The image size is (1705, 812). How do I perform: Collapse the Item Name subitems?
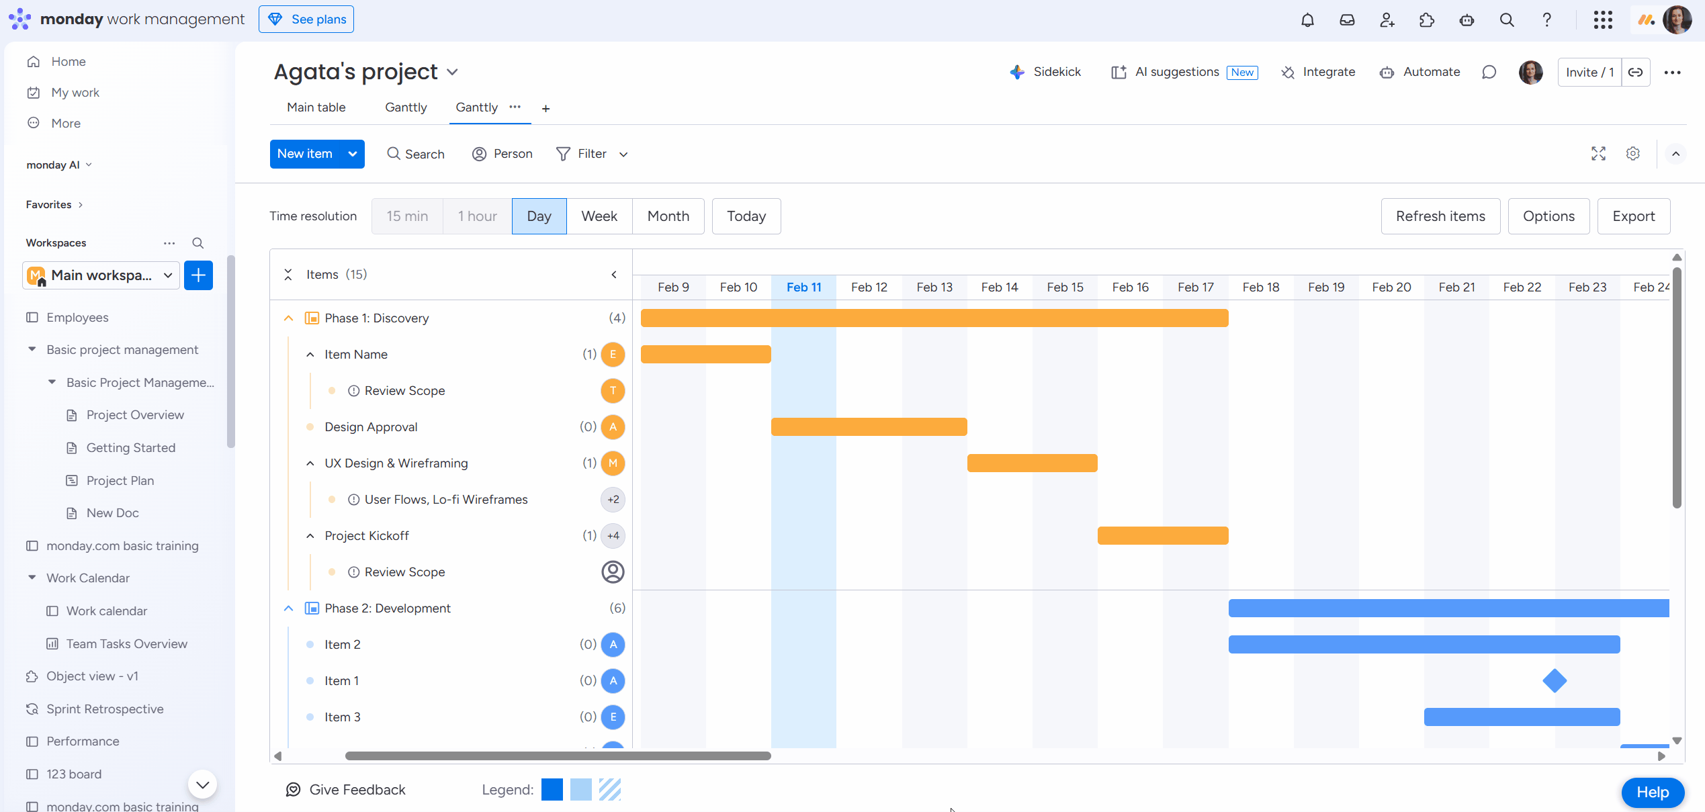point(310,355)
